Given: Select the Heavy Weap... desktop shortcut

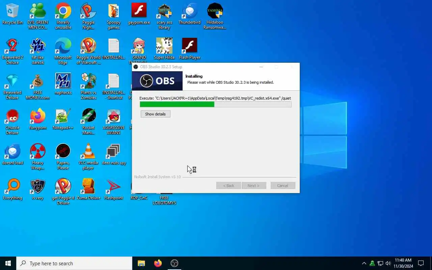Looking at the screenshot, I should coord(38,157).
